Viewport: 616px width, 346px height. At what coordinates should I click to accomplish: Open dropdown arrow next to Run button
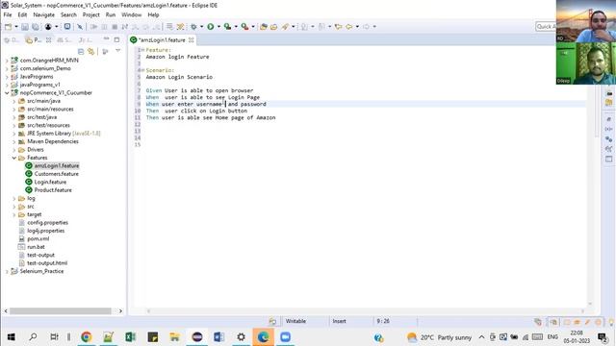[218, 27]
